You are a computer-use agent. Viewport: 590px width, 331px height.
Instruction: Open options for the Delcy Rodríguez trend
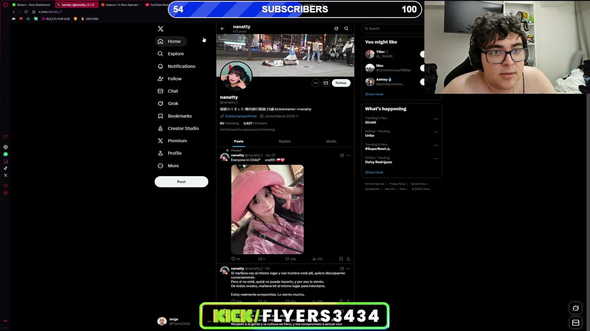point(436,159)
